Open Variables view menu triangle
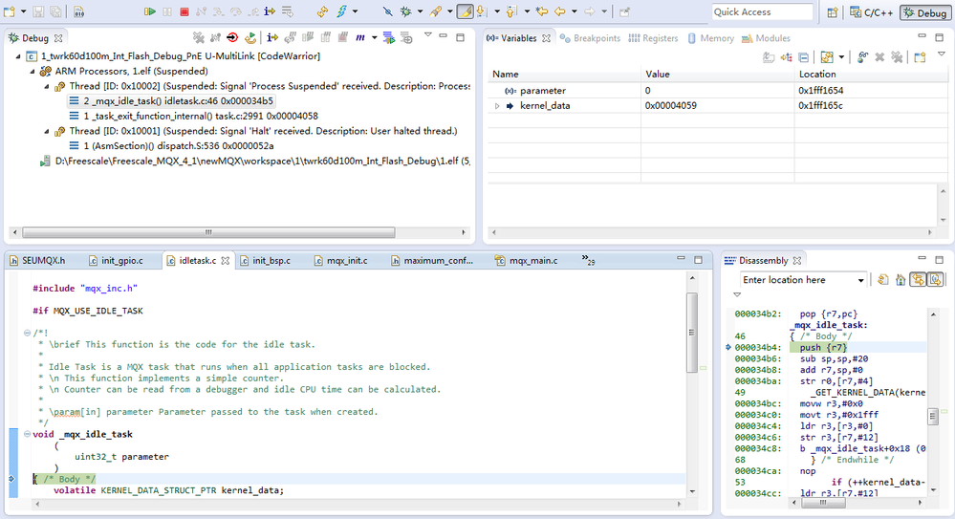955x519 pixels. pyautogui.click(x=941, y=54)
